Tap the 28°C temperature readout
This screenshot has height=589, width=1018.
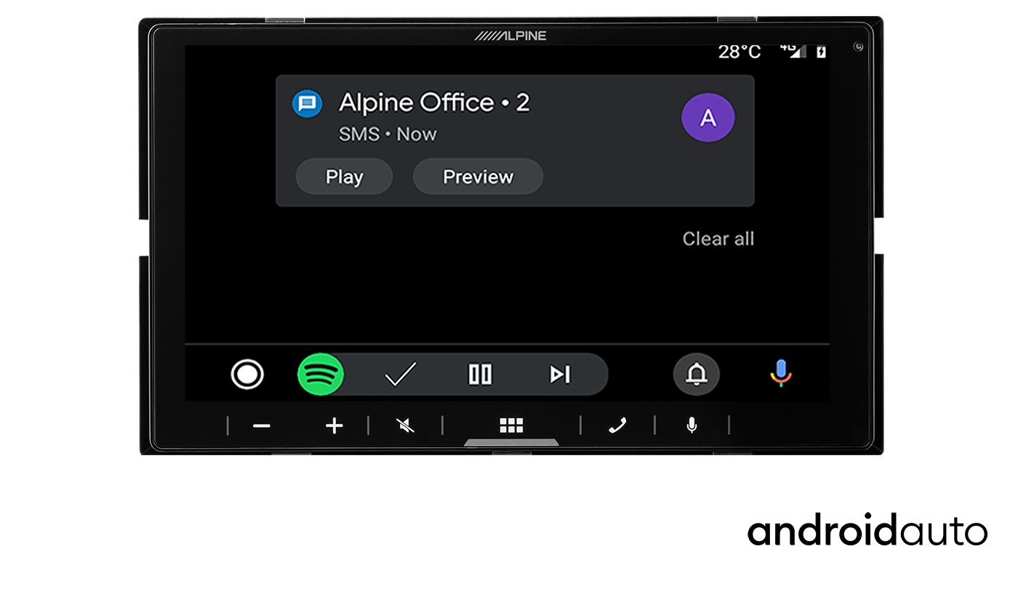click(x=740, y=52)
